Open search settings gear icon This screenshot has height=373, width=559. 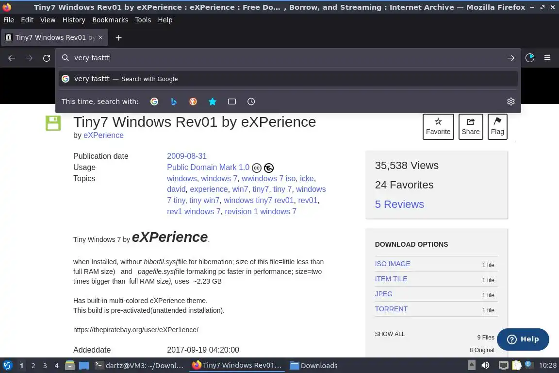pyautogui.click(x=511, y=102)
